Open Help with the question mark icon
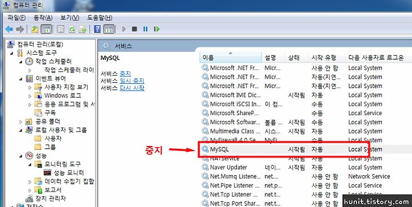The image size is (412, 207). click(x=97, y=29)
